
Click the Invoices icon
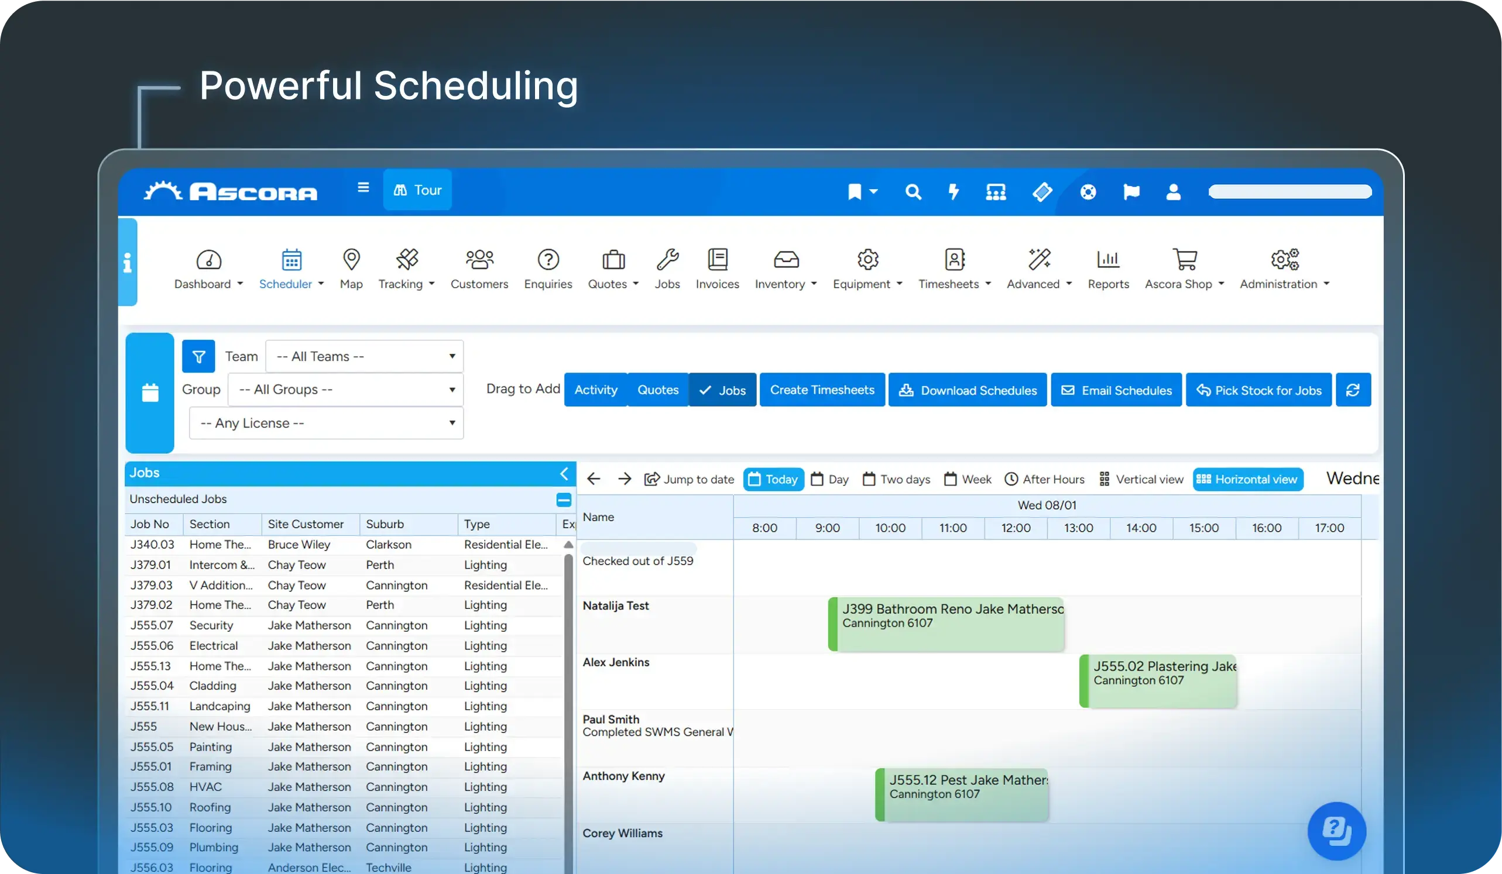(717, 269)
